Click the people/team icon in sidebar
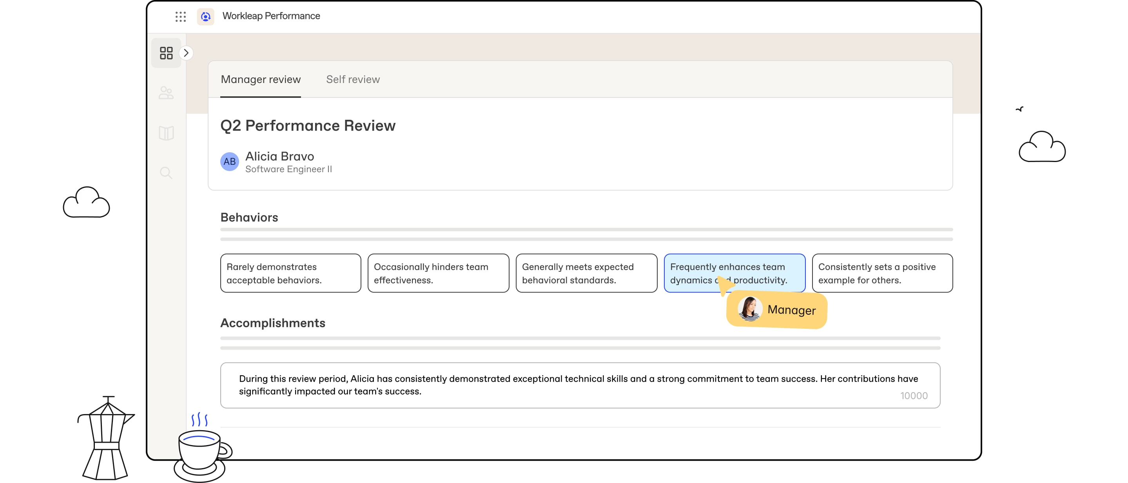 click(166, 91)
